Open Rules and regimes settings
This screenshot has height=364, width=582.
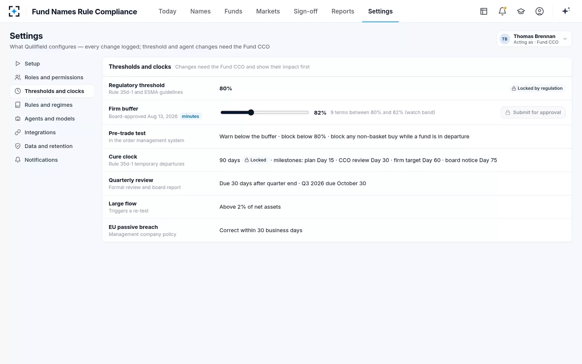coord(52,105)
